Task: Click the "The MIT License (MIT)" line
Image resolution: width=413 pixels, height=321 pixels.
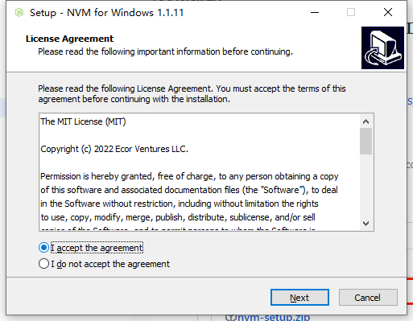Action: pyautogui.click(x=83, y=121)
